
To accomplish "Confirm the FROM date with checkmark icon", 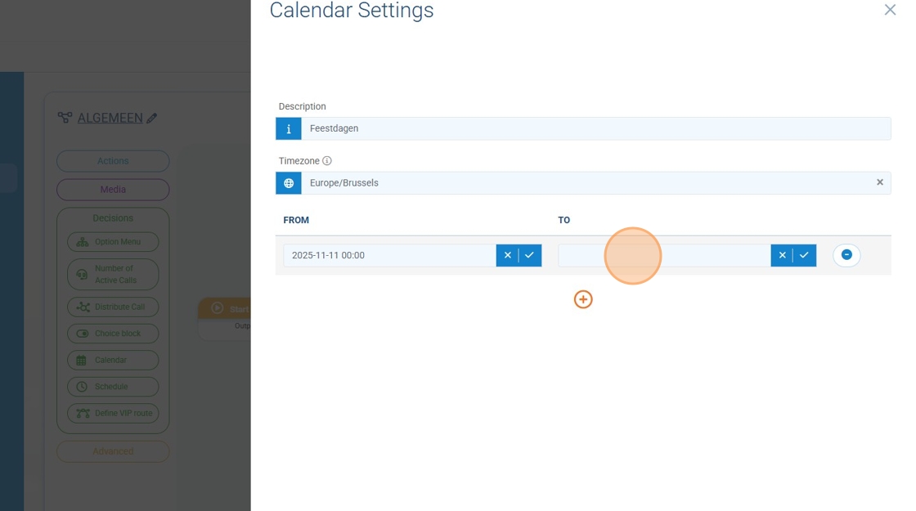I will pos(530,255).
